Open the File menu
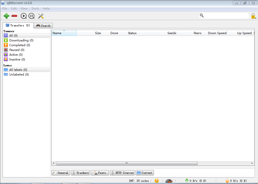This screenshot has height=184, width=258. pyautogui.click(x=5, y=9)
